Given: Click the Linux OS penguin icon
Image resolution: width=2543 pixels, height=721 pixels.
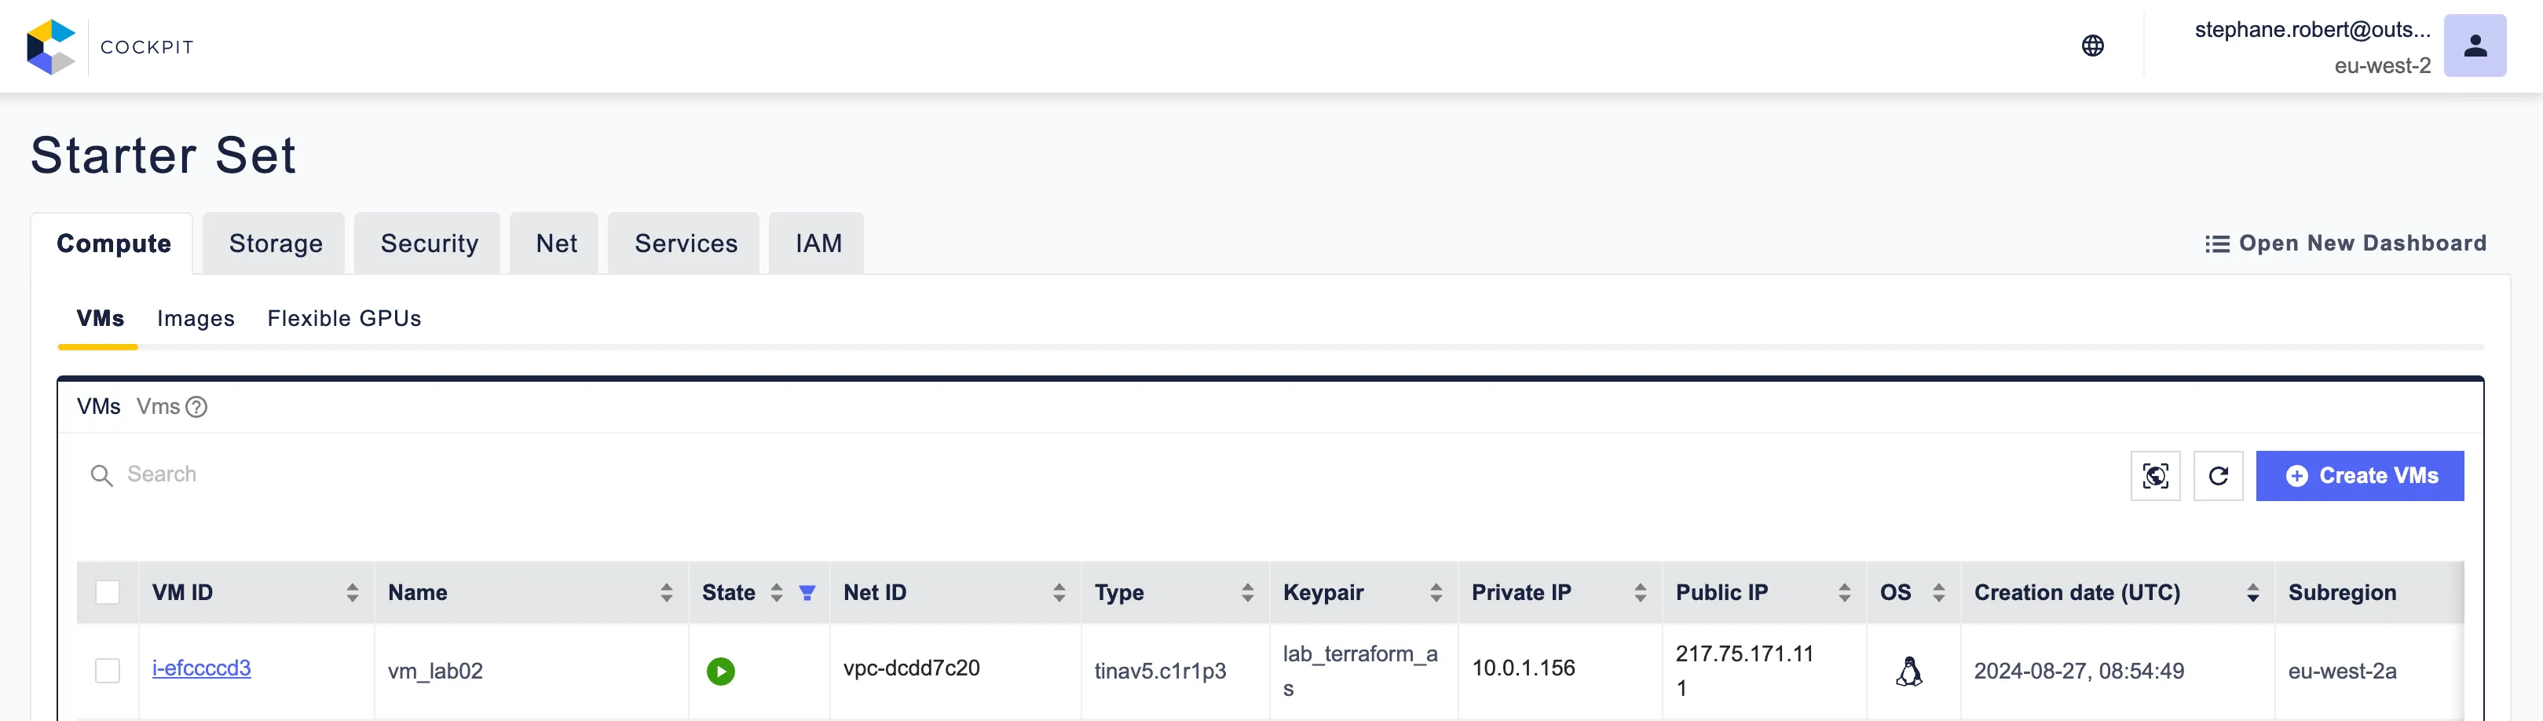Looking at the screenshot, I should [x=1909, y=672].
